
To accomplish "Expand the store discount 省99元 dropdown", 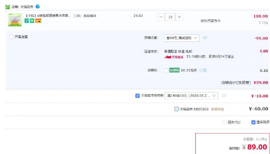I will pos(182,38).
